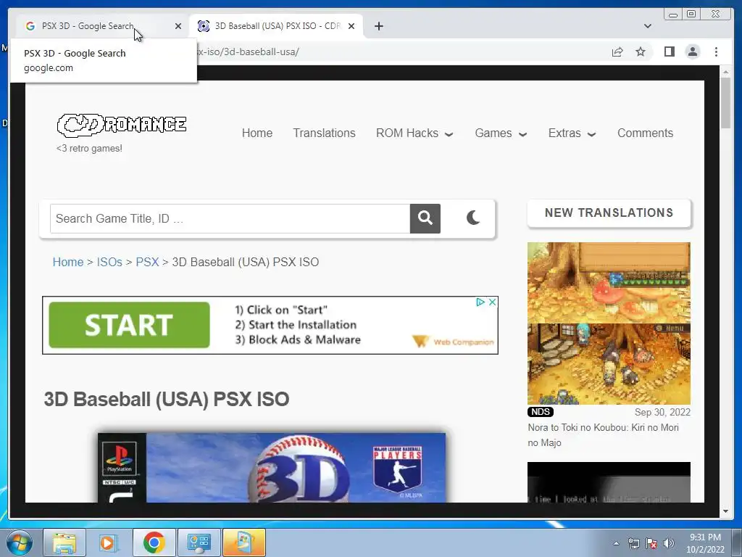742x557 pixels.
Task: Follow the PSX breadcrumb link
Action: click(147, 262)
